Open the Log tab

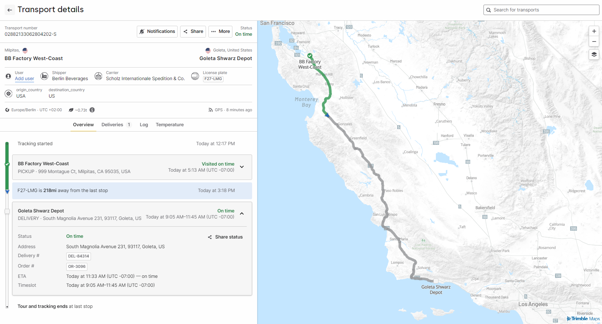pyautogui.click(x=144, y=125)
